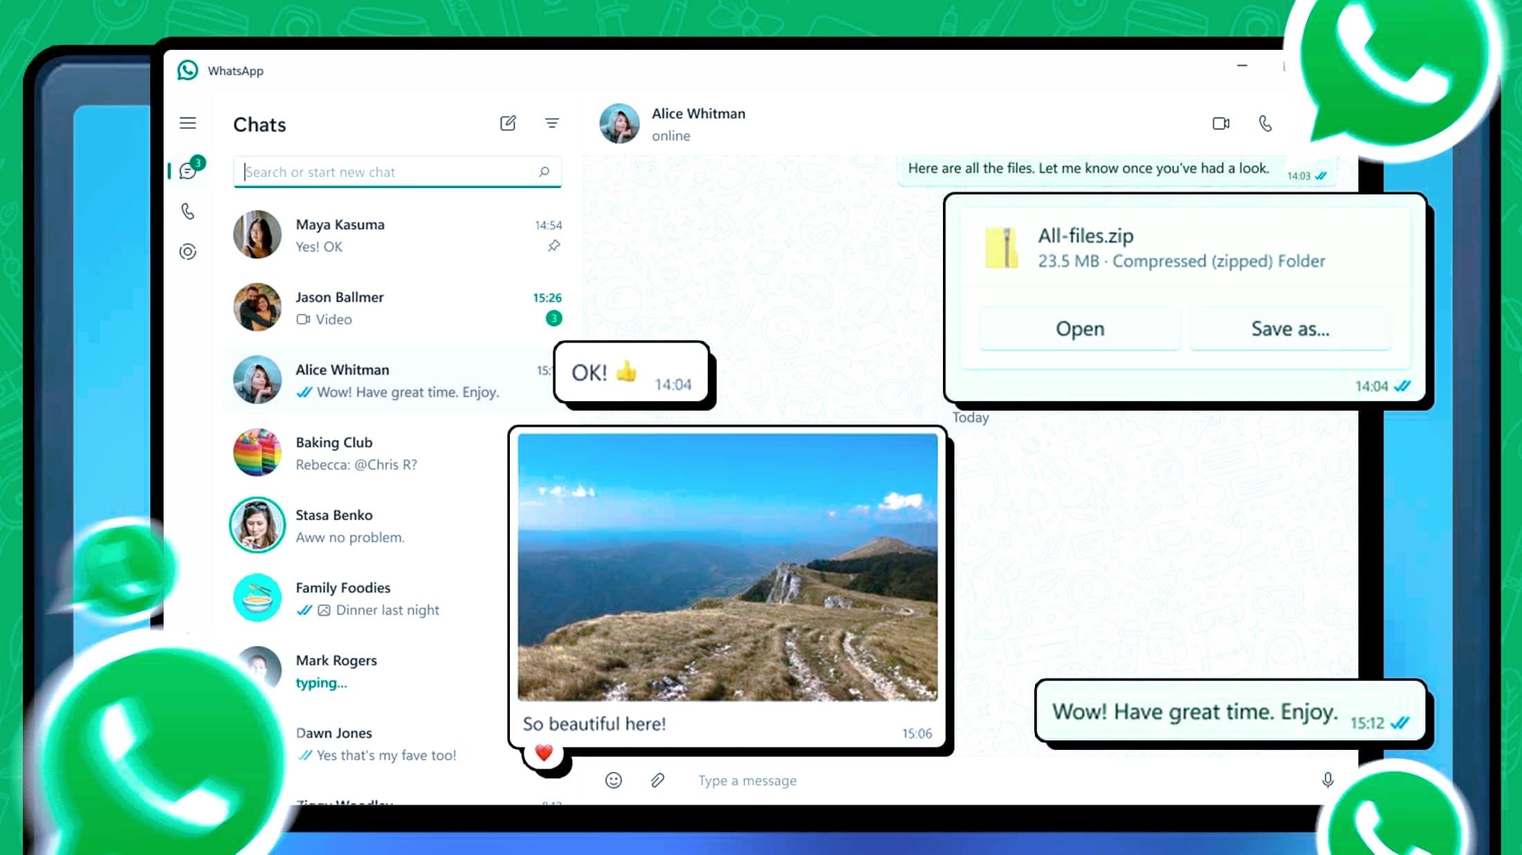
Task: Toggle the pin on Maya Kasuma's chat
Action: coord(553,246)
